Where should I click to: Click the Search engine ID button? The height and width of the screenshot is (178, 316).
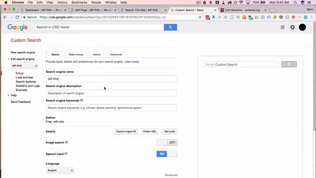point(126,132)
